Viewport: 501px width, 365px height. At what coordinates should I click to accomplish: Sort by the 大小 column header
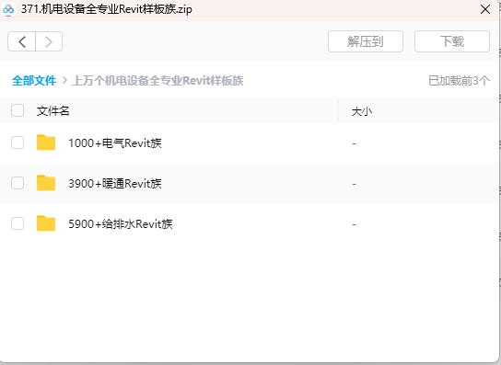[x=362, y=111]
